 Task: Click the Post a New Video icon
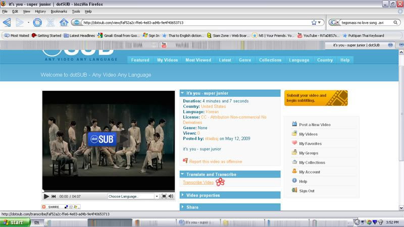click(x=294, y=124)
